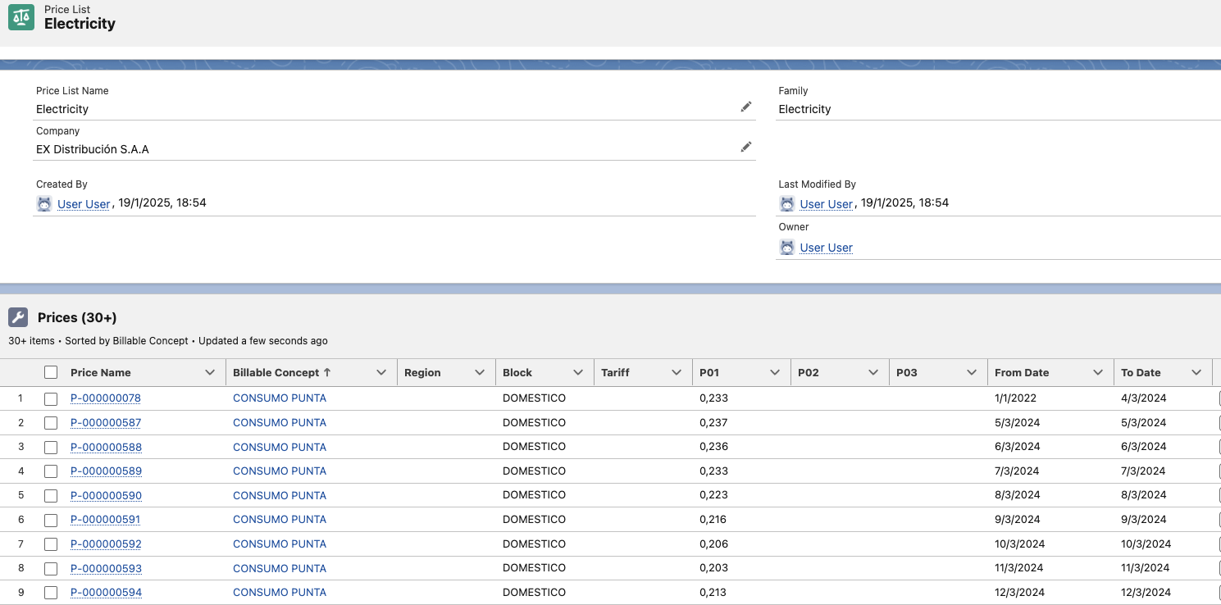Image resolution: width=1221 pixels, height=605 pixels.
Task: Click the P01 value 0,237
Action: click(x=713, y=423)
